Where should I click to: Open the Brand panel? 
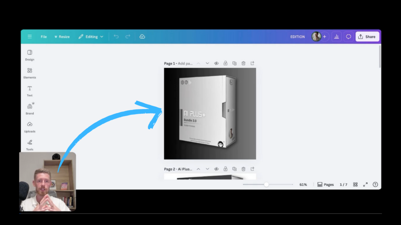[30, 109]
